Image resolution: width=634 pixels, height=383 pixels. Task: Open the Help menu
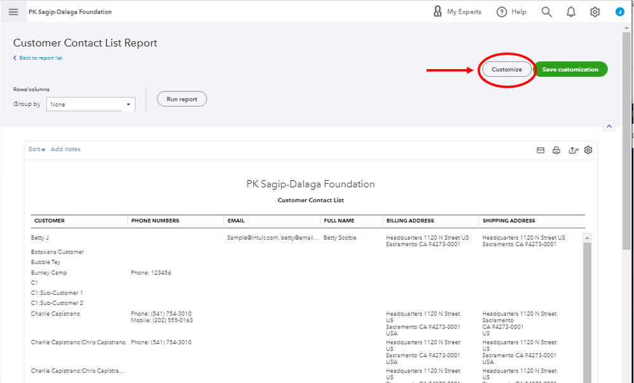tap(512, 12)
